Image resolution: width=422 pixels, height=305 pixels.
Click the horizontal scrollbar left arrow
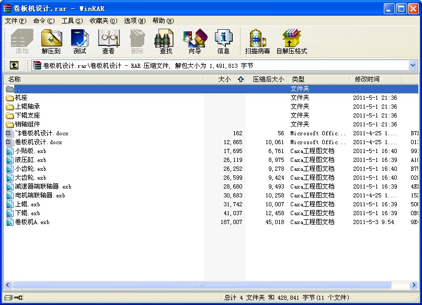click(x=8, y=285)
